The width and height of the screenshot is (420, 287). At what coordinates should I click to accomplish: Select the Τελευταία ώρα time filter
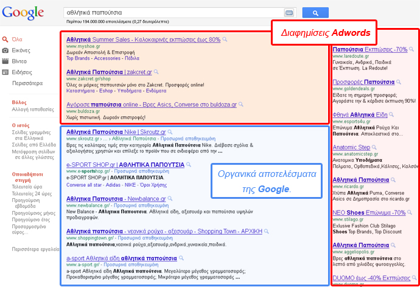[x=27, y=187]
